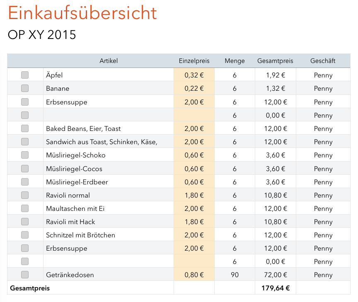
Task: Click the Menge header cell
Action: coord(235,61)
